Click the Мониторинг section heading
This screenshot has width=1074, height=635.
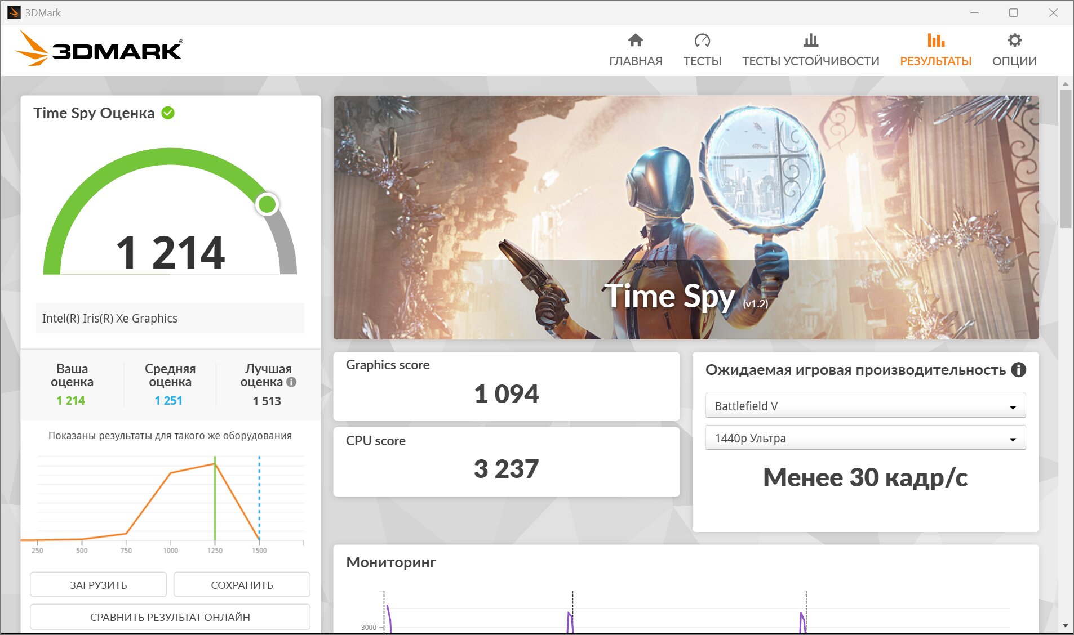[x=391, y=562]
